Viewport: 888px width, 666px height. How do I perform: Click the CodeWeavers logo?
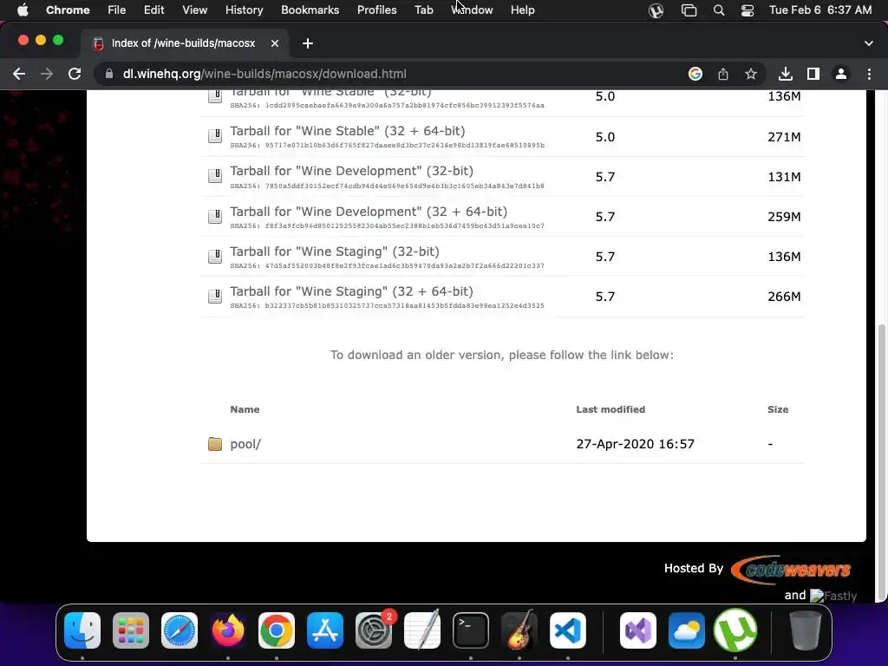(x=791, y=570)
